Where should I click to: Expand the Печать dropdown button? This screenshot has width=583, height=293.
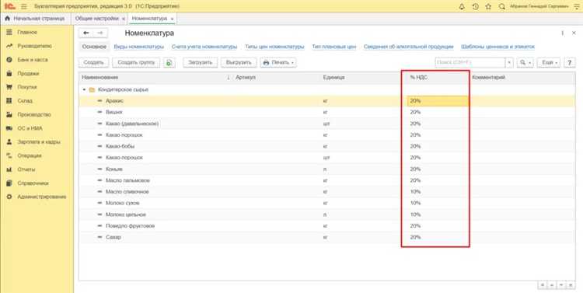[278, 62]
